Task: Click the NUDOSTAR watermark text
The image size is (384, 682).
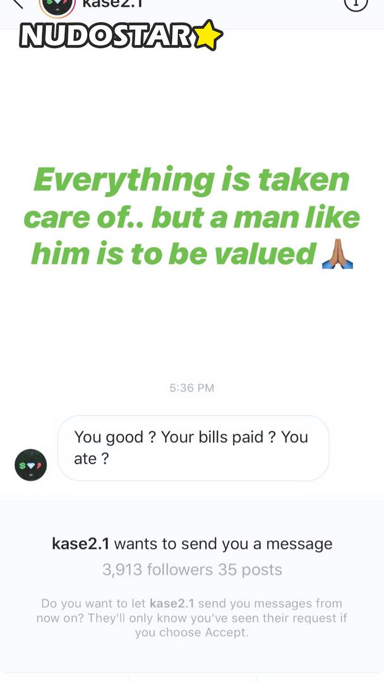Action: point(105,35)
